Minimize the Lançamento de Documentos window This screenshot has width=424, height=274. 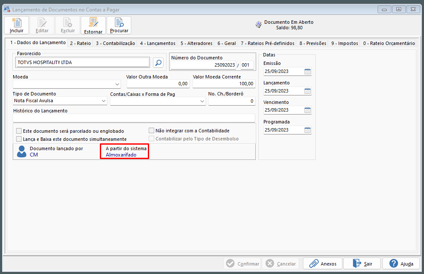tap(384, 9)
